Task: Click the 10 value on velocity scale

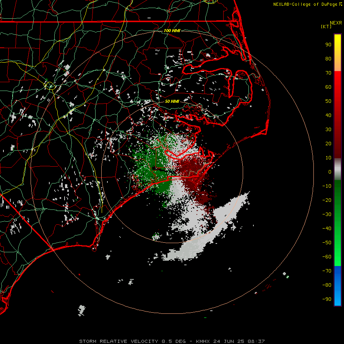Action: (328, 158)
